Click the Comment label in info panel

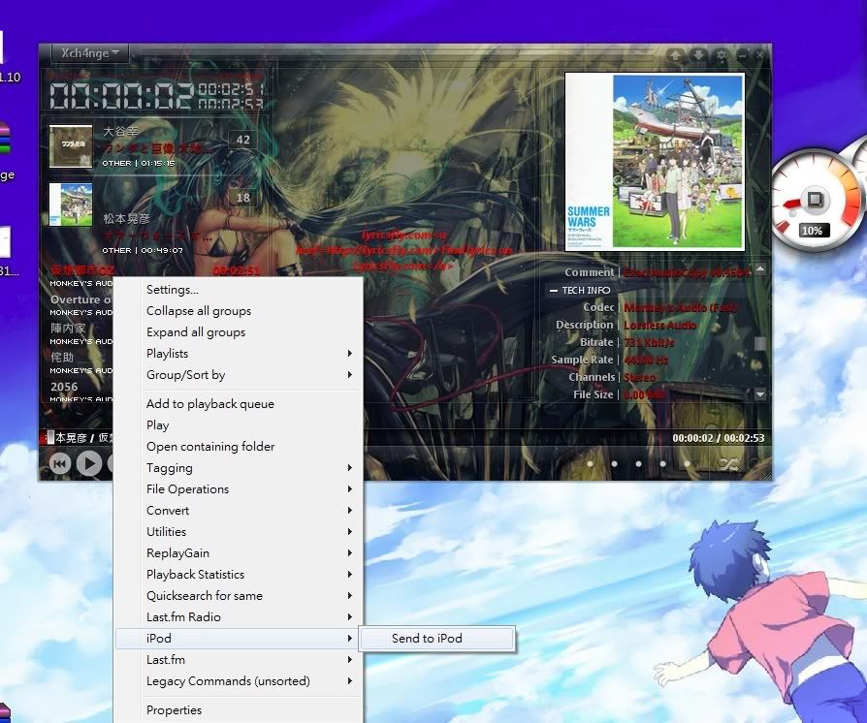(x=590, y=272)
